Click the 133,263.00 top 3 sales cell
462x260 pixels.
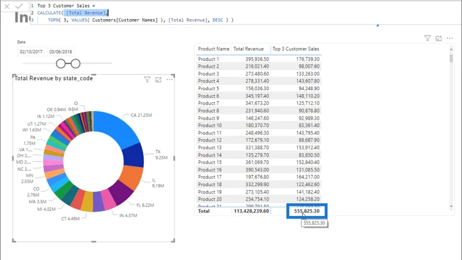(x=308, y=74)
